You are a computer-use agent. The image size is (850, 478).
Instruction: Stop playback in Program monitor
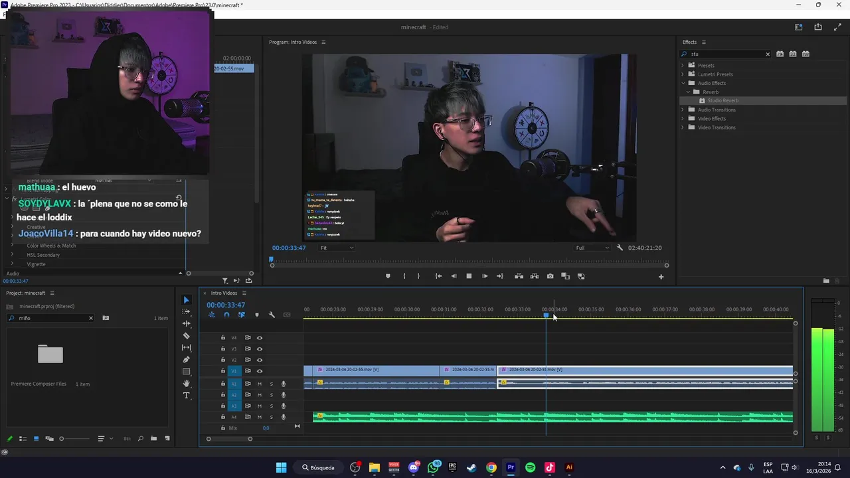[x=469, y=276]
